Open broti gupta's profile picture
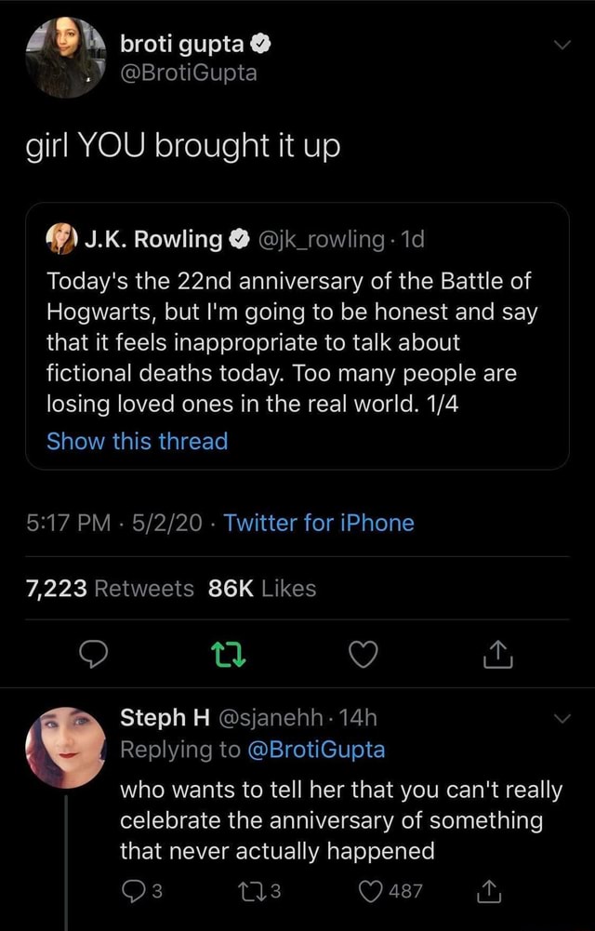The width and height of the screenshot is (595, 931). point(65,58)
